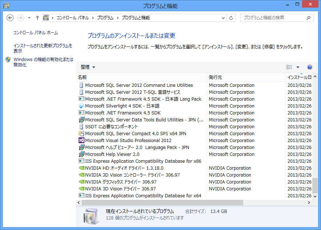The image size is (321, 230).
Task: Expand the address bar history dropdown
Action: point(223,18)
